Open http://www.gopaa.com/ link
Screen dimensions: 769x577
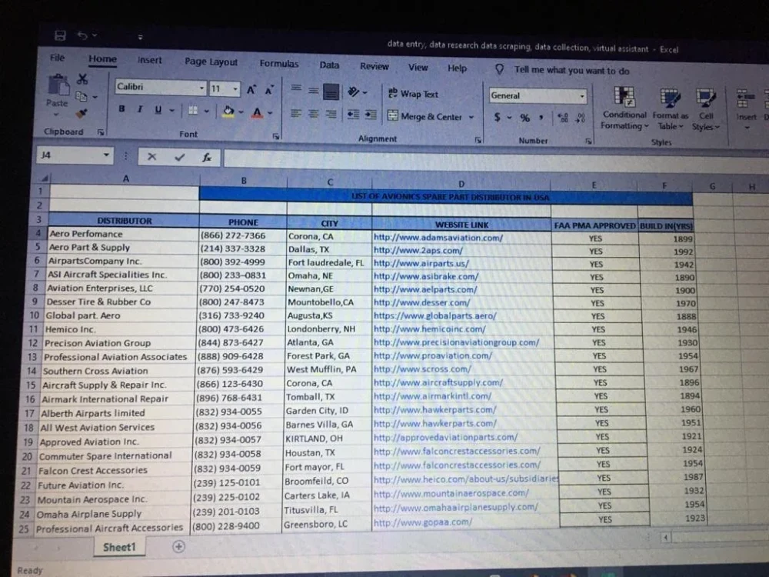point(422,522)
